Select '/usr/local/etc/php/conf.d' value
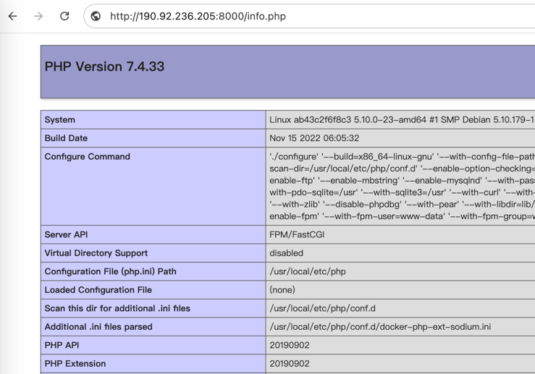The image size is (535, 374). (x=322, y=308)
